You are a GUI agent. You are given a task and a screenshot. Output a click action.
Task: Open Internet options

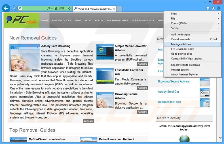click(x=192, y=70)
